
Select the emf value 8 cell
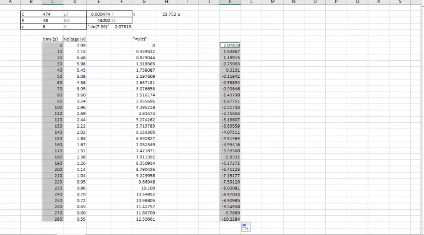[53, 26]
